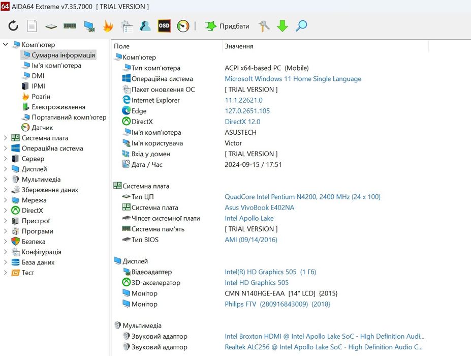Expand the Збереження даних tree node
Screen dimensions: 471x356
(6, 190)
